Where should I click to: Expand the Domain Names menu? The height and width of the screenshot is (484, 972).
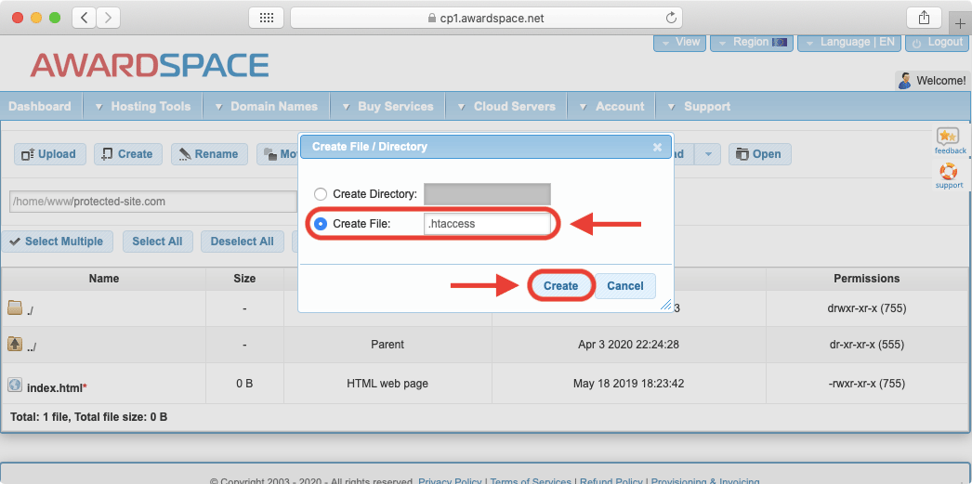click(x=267, y=107)
